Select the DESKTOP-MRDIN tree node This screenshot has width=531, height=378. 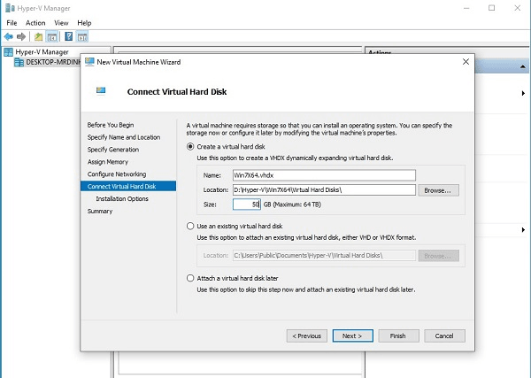point(53,62)
